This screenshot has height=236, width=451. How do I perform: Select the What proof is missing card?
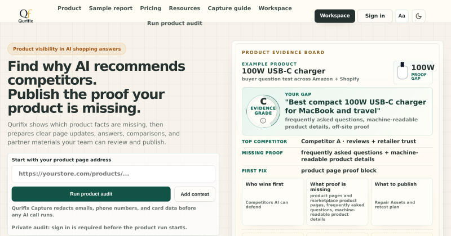[x=337, y=202]
